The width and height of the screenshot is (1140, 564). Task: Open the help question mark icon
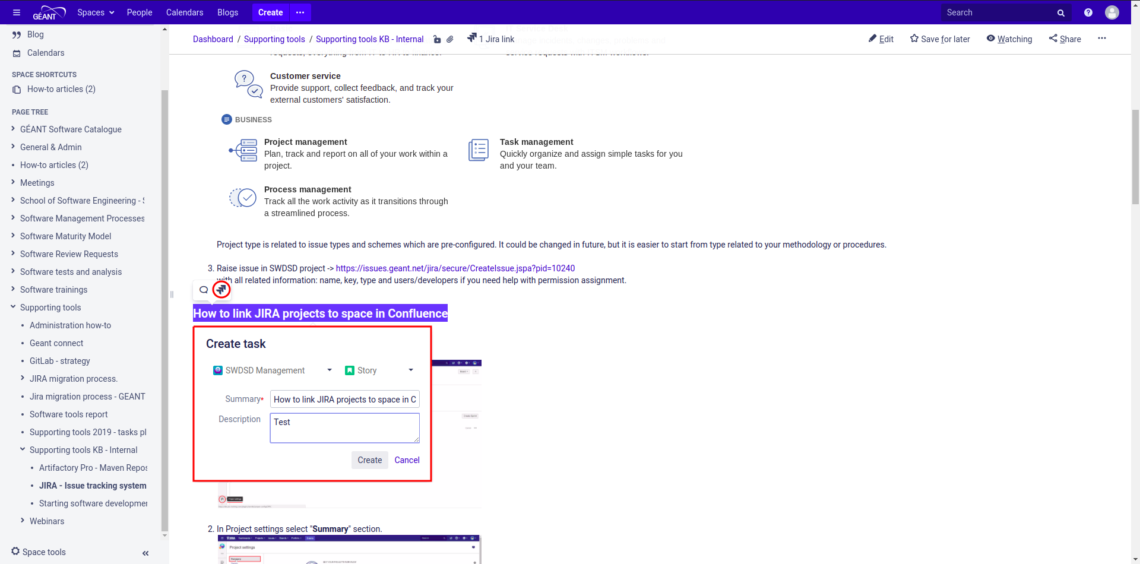pyautogui.click(x=1088, y=12)
